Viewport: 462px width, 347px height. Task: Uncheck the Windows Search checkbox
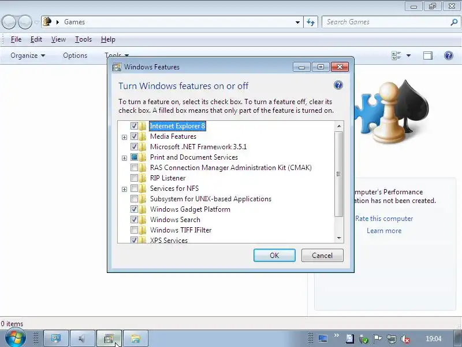click(134, 220)
